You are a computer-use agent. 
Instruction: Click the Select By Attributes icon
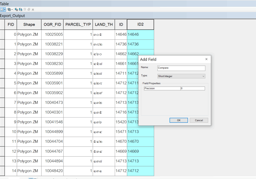pyautogui.click(x=16, y=9)
